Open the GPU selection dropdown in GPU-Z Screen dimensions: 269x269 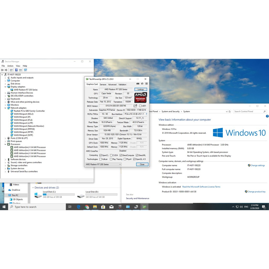tap(103, 164)
